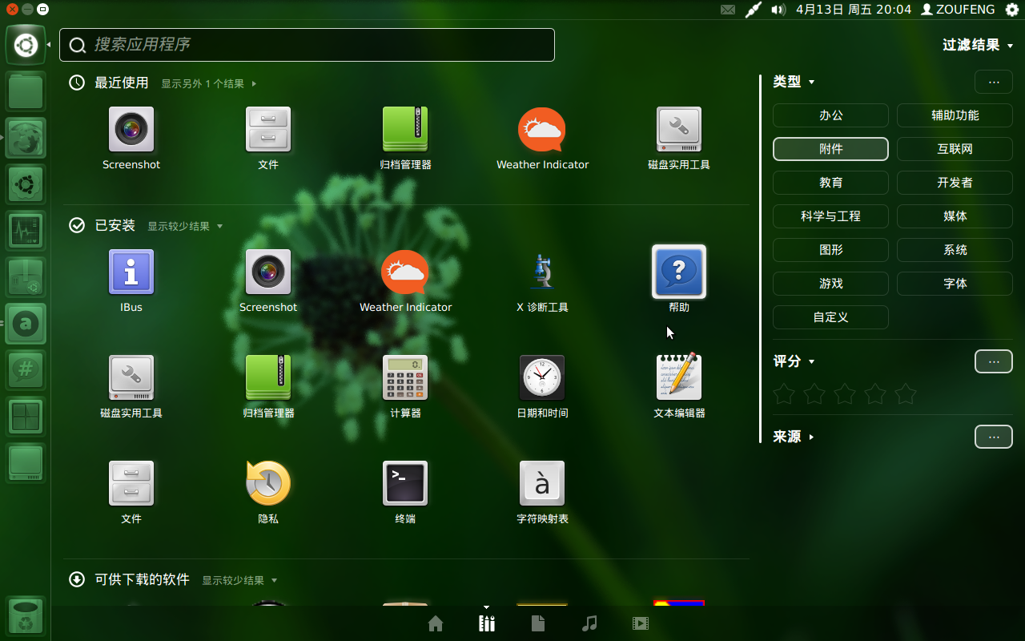Open Screenshot in recently used row
This screenshot has width=1025, height=641.
click(131, 138)
